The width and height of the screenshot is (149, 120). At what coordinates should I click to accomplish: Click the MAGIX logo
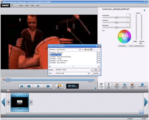coord(5,5)
